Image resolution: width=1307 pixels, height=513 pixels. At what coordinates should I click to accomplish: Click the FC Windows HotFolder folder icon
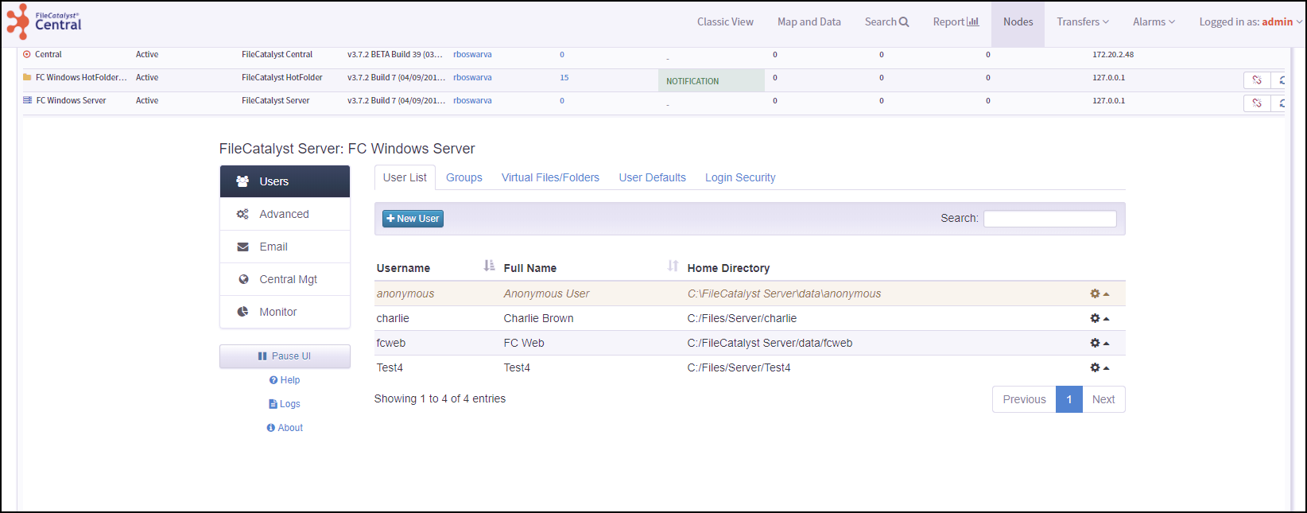27,77
